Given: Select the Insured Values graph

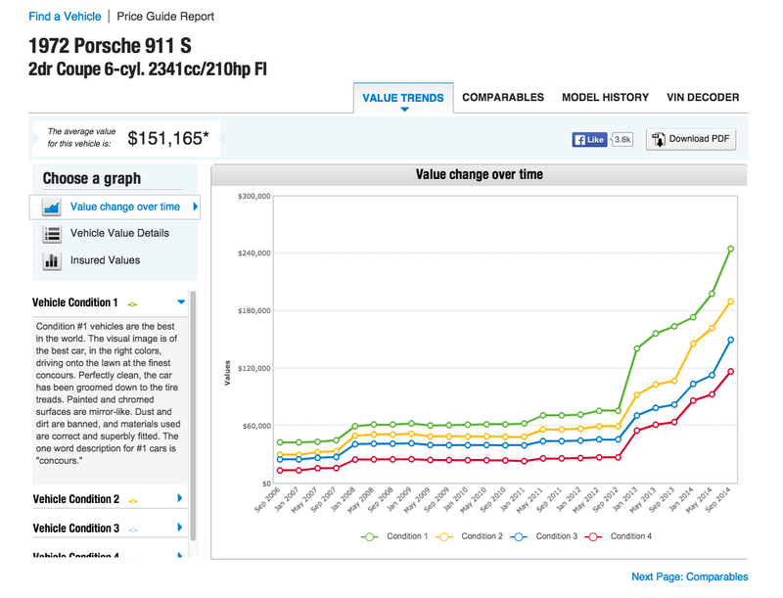Looking at the screenshot, I should pyautogui.click(x=115, y=260).
